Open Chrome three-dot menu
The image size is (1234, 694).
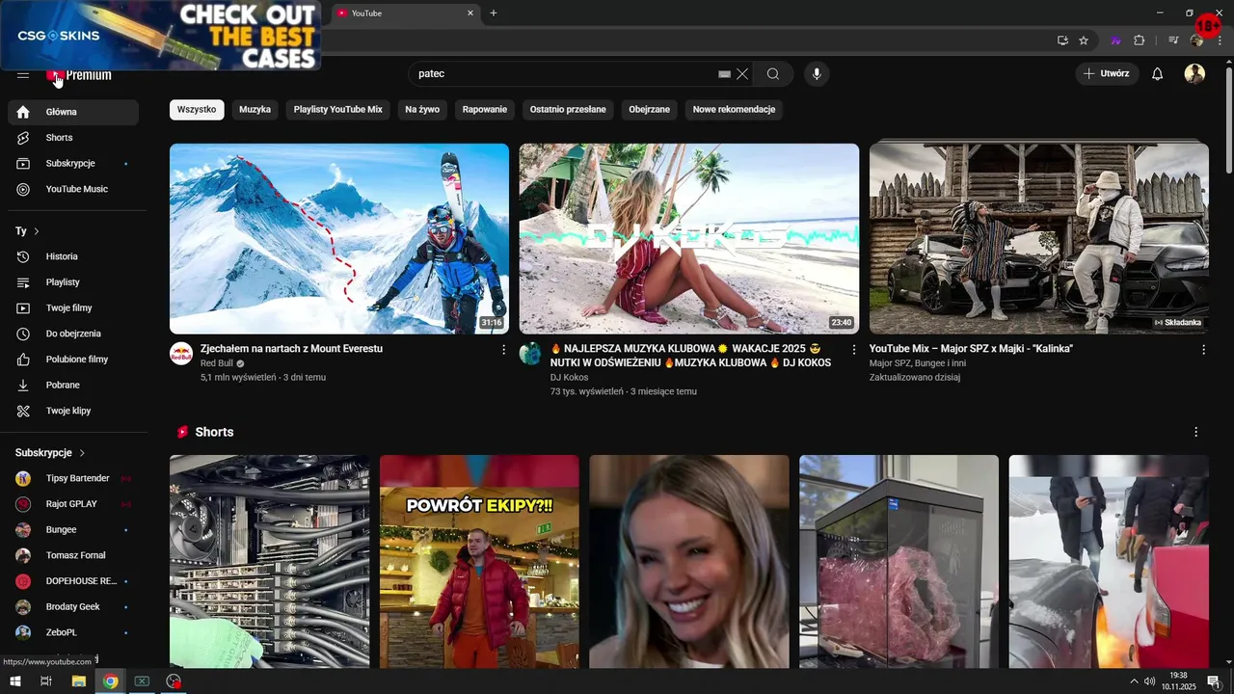(1221, 40)
